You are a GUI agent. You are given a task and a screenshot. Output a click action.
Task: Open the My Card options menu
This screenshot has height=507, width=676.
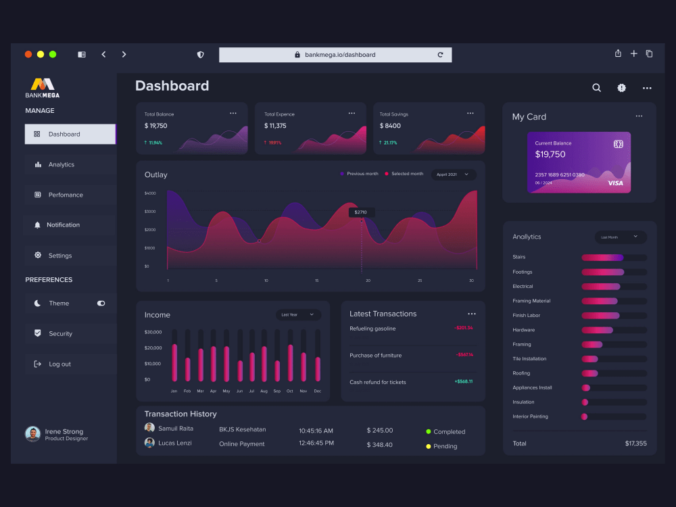tap(639, 116)
